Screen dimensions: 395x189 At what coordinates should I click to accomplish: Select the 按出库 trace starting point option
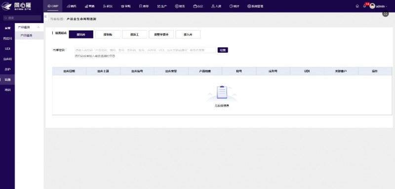[x=81, y=35]
